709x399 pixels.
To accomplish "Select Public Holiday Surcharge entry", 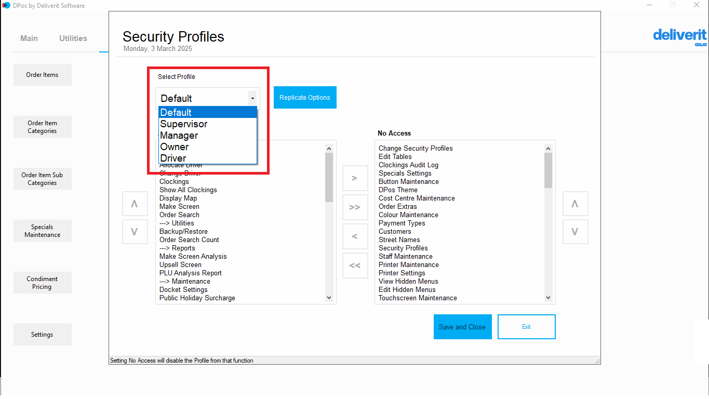I will 197,298.
